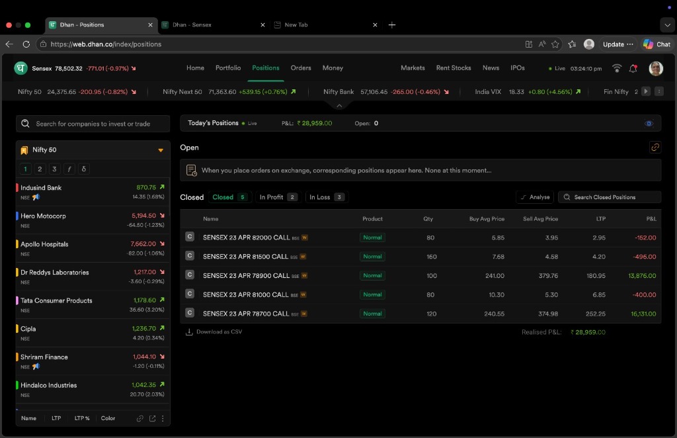Open watchlist in popout window icon
The width and height of the screenshot is (677, 438).
click(x=153, y=419)
